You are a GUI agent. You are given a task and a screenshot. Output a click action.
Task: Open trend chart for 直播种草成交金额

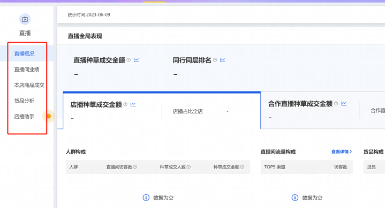point(136,60)
